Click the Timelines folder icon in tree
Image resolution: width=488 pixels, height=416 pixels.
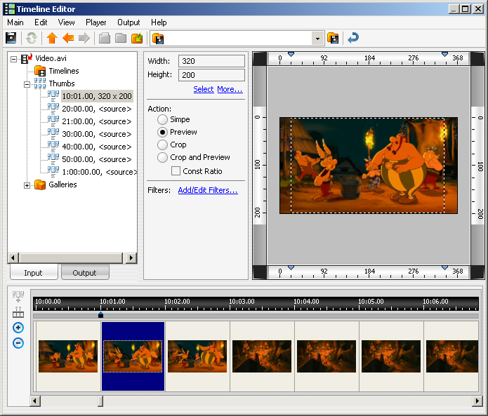click(x=40, y=71)
